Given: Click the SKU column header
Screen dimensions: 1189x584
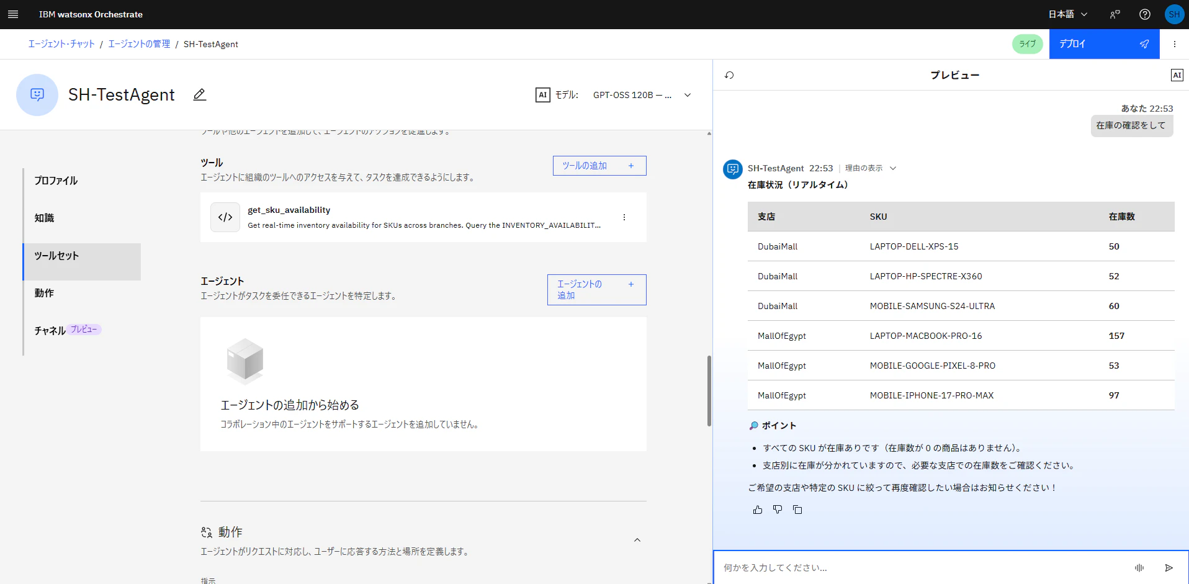Looking at the screenshot, I should point(878,217).
